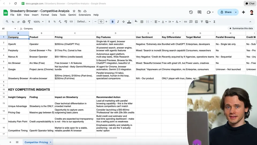Image resolution: width=257 pixels, height=145 pixels.
Task: Toggle strikethrough formatting
Action: coord(123,22)
